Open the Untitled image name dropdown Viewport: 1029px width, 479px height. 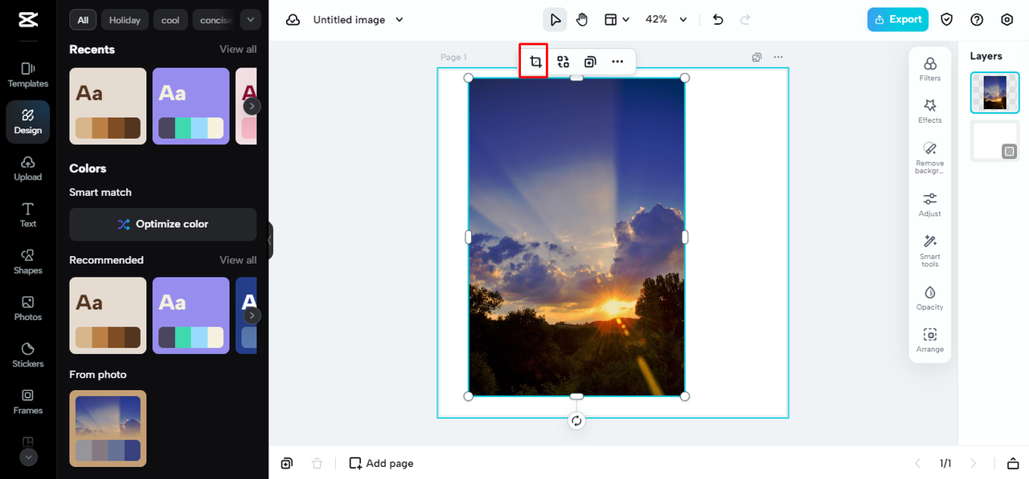pos(359,20)
